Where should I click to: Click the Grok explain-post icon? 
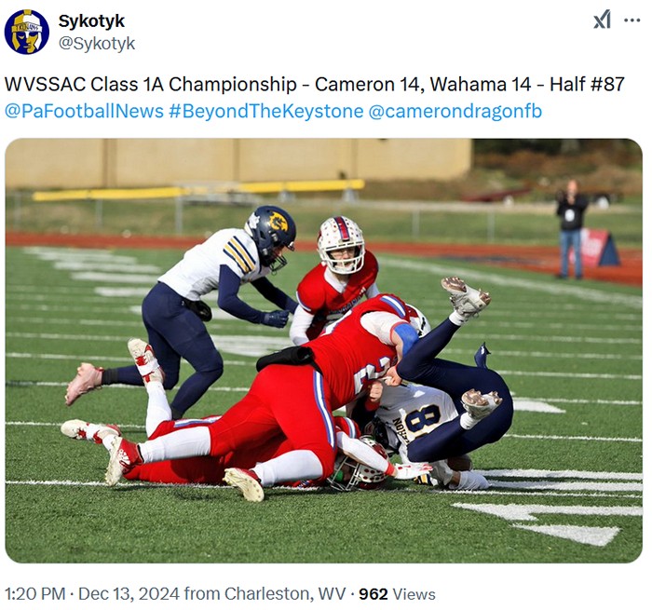602,20
